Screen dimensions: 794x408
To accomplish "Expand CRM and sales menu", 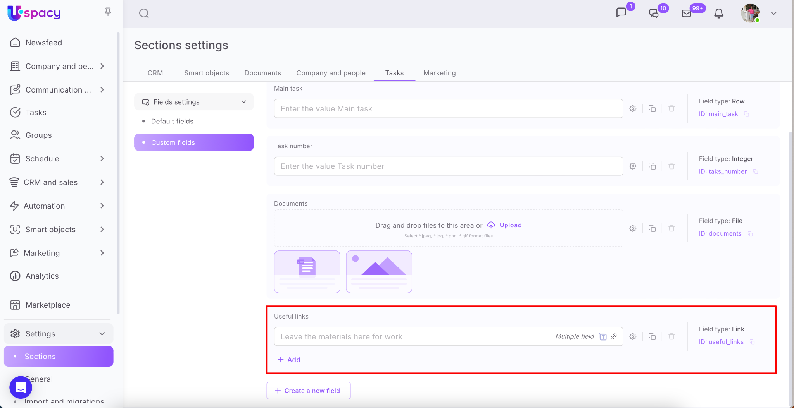I will tap(102, 182).
